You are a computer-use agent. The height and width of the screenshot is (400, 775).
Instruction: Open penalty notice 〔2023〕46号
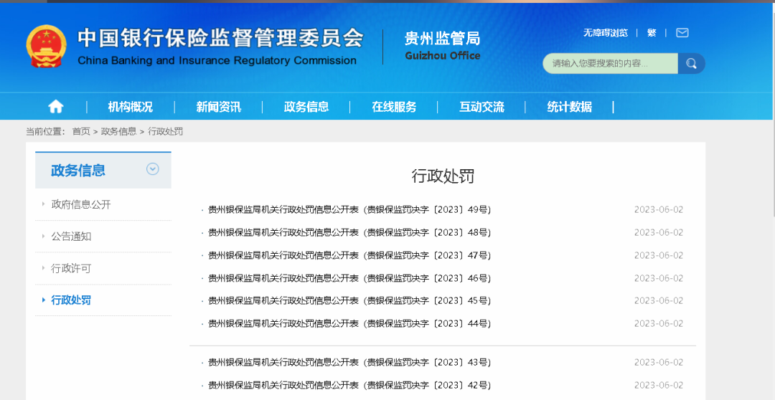349,278
